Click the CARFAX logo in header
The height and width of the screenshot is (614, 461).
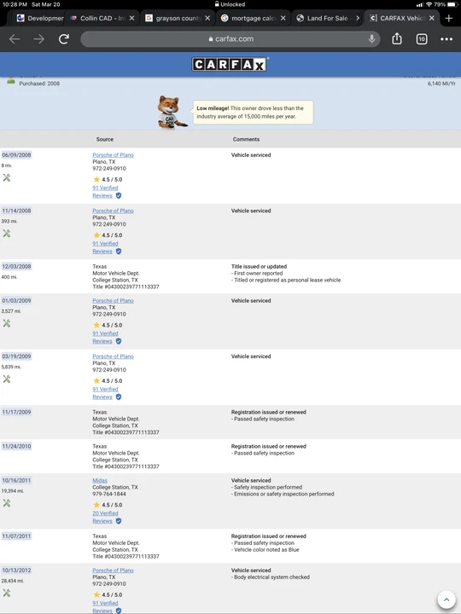click(x=230, y=64)
